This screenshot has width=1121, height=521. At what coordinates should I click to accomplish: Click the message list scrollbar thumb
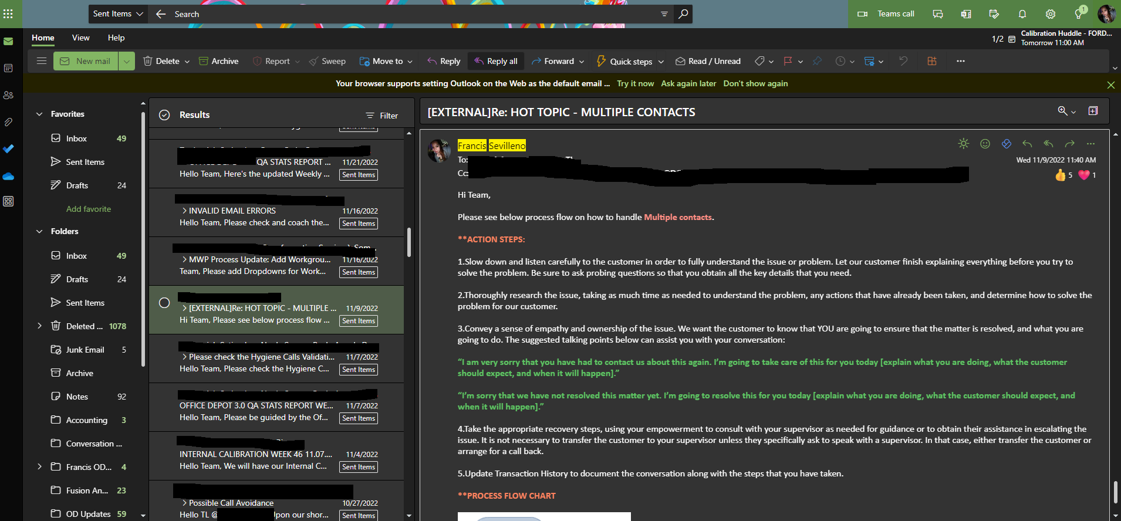tap(408, 242)
